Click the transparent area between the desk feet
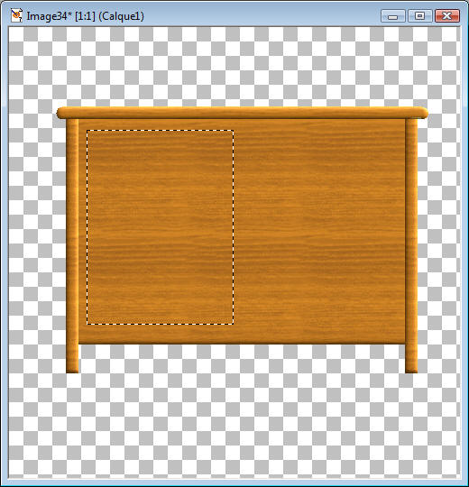Screen dimensions: 469x487 242,359
